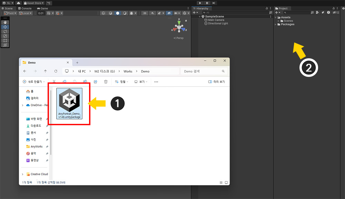Click the Project panel search field
The width and height of the screenshot is (345, 199).
(296, 12)
